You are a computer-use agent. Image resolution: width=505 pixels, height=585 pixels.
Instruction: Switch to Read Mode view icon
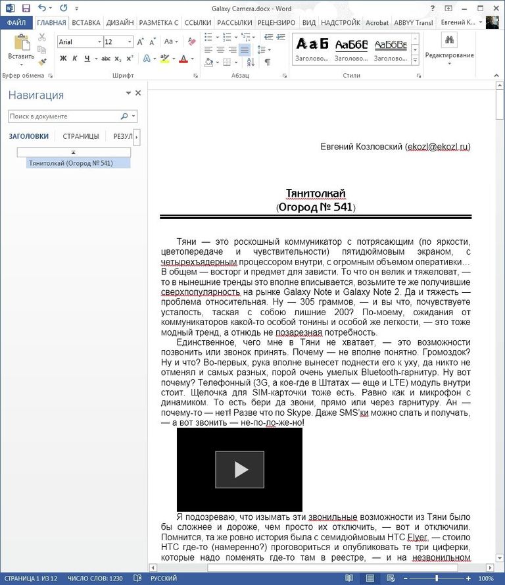coord(349,578)
